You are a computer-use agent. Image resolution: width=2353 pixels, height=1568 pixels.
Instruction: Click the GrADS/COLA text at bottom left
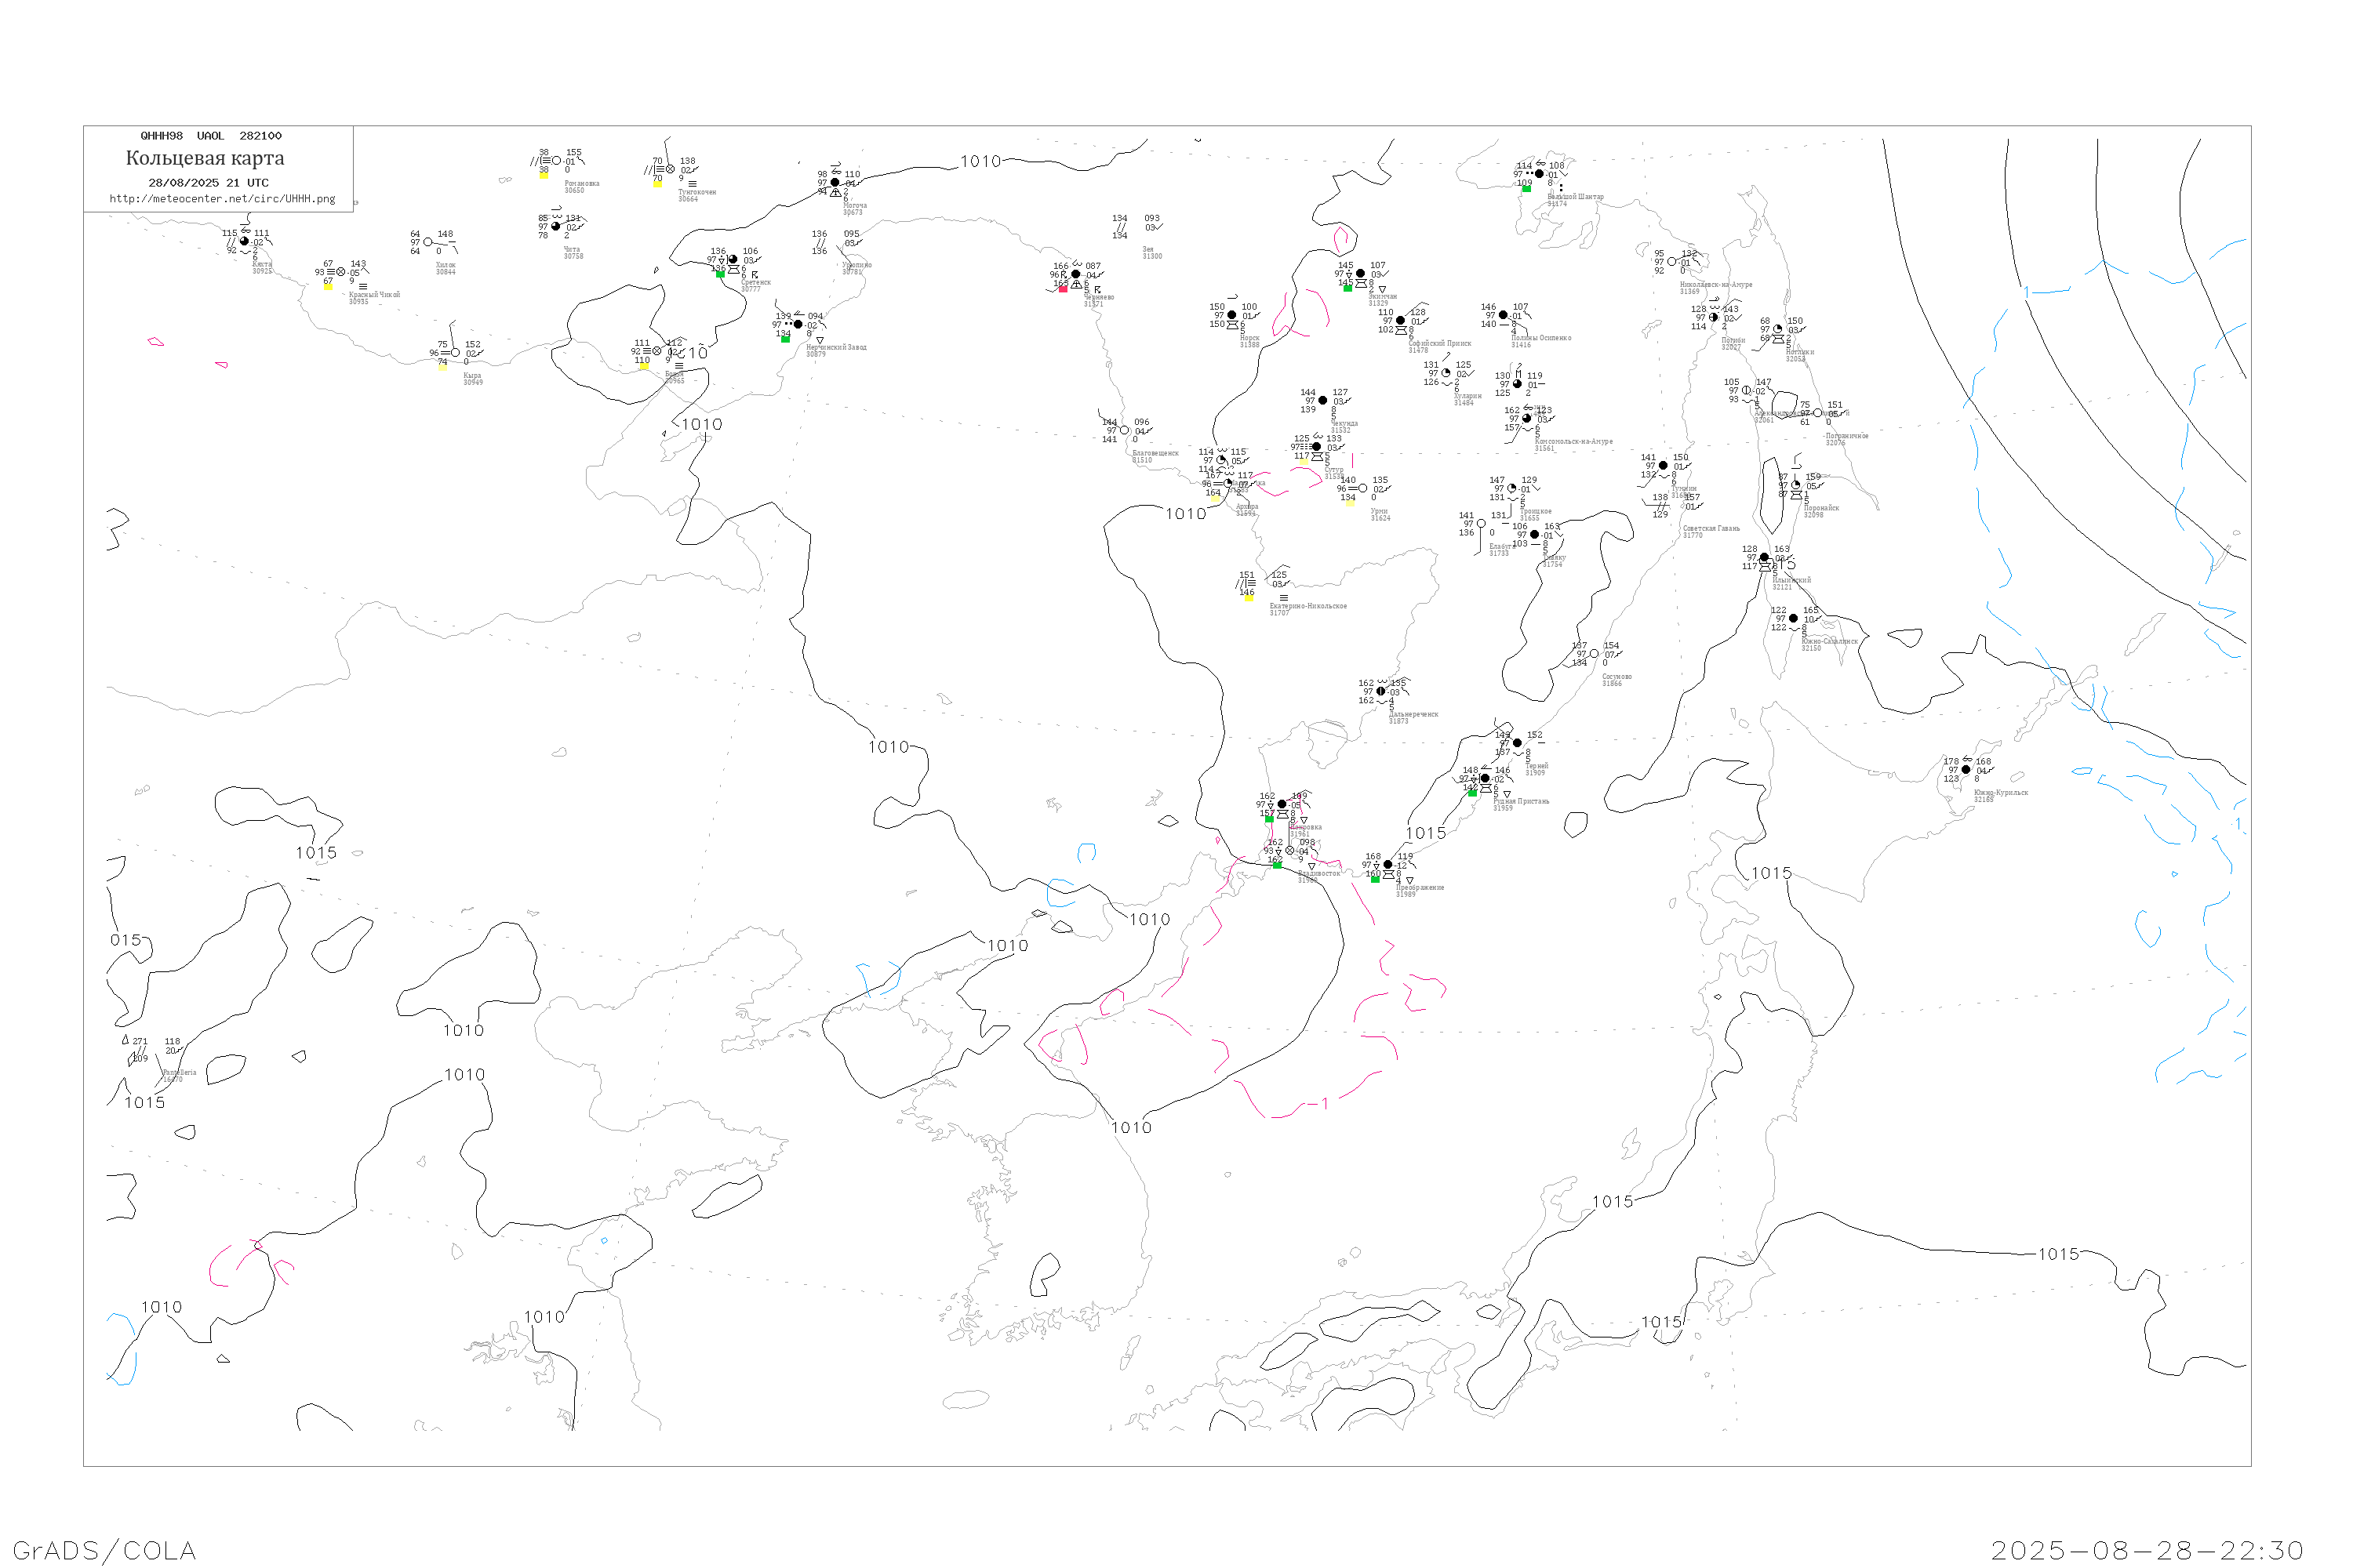tap(104, 1550)
